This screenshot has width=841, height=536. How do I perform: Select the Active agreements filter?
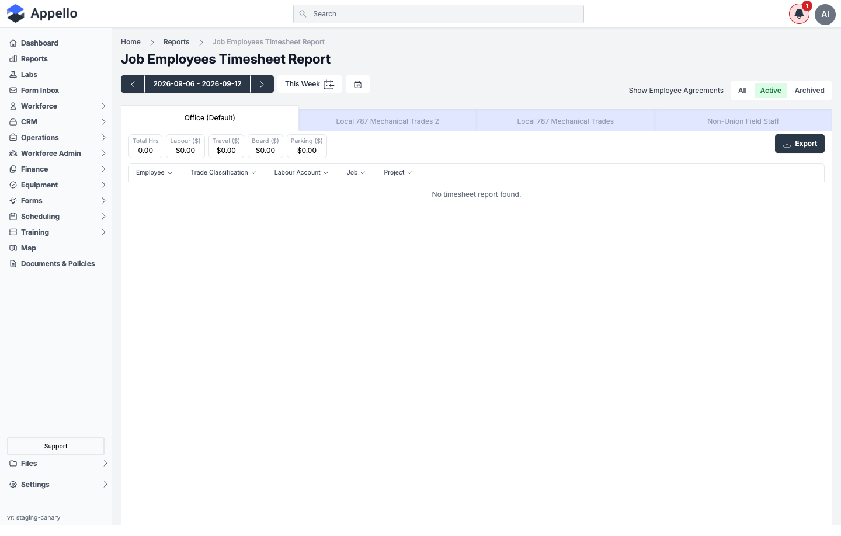[770, 91]
